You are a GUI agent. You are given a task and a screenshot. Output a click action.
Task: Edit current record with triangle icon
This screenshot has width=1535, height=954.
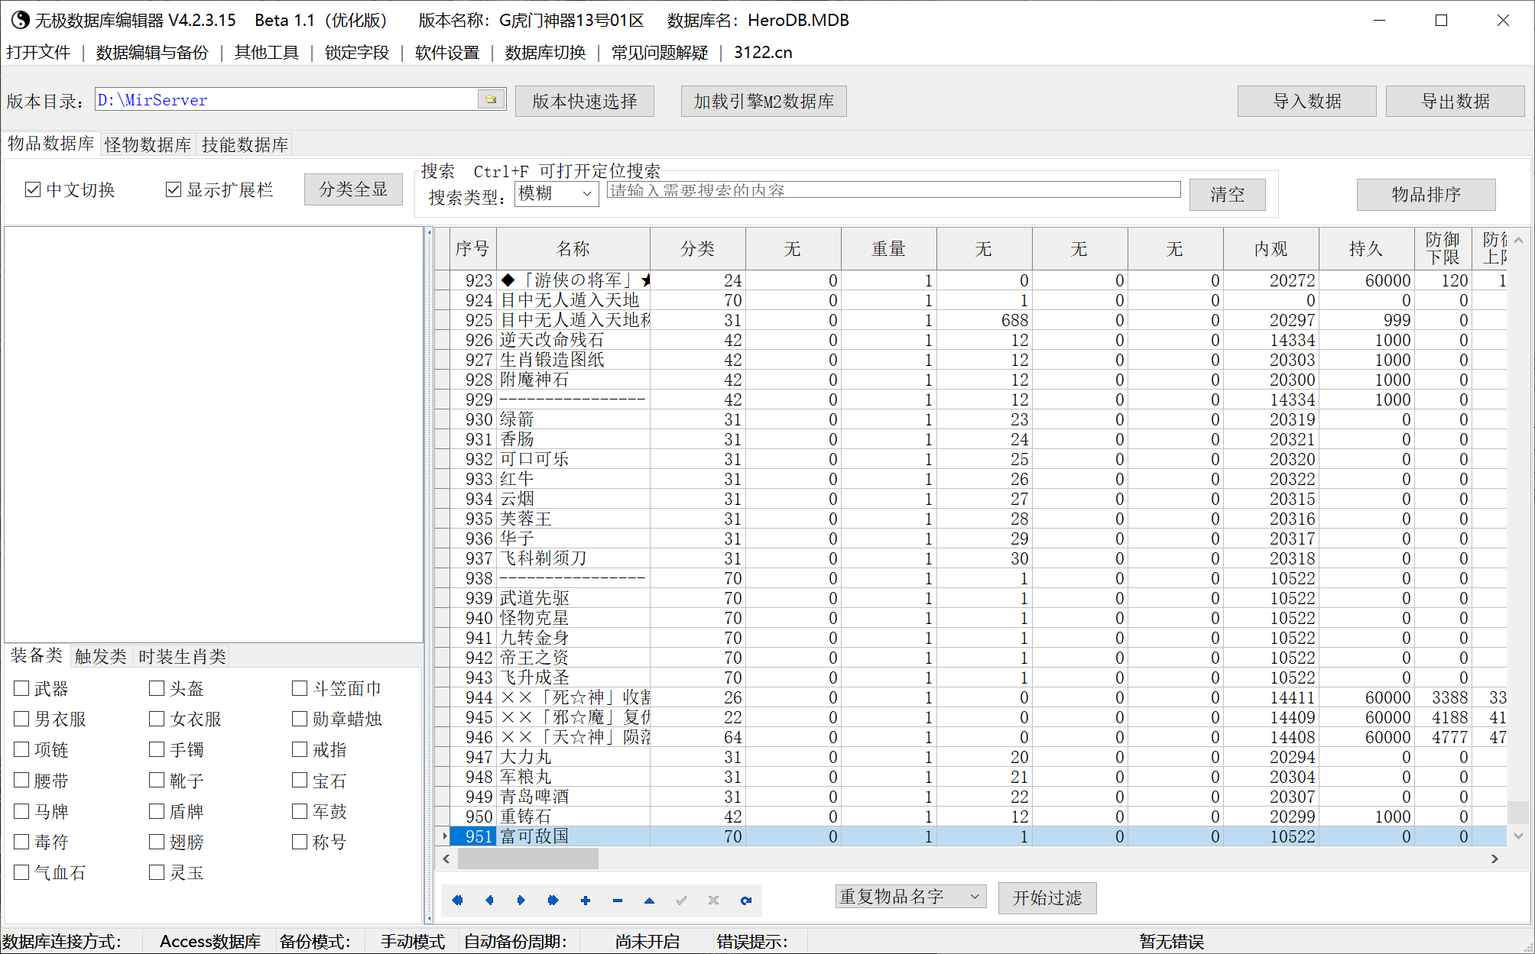pos(650,901)
